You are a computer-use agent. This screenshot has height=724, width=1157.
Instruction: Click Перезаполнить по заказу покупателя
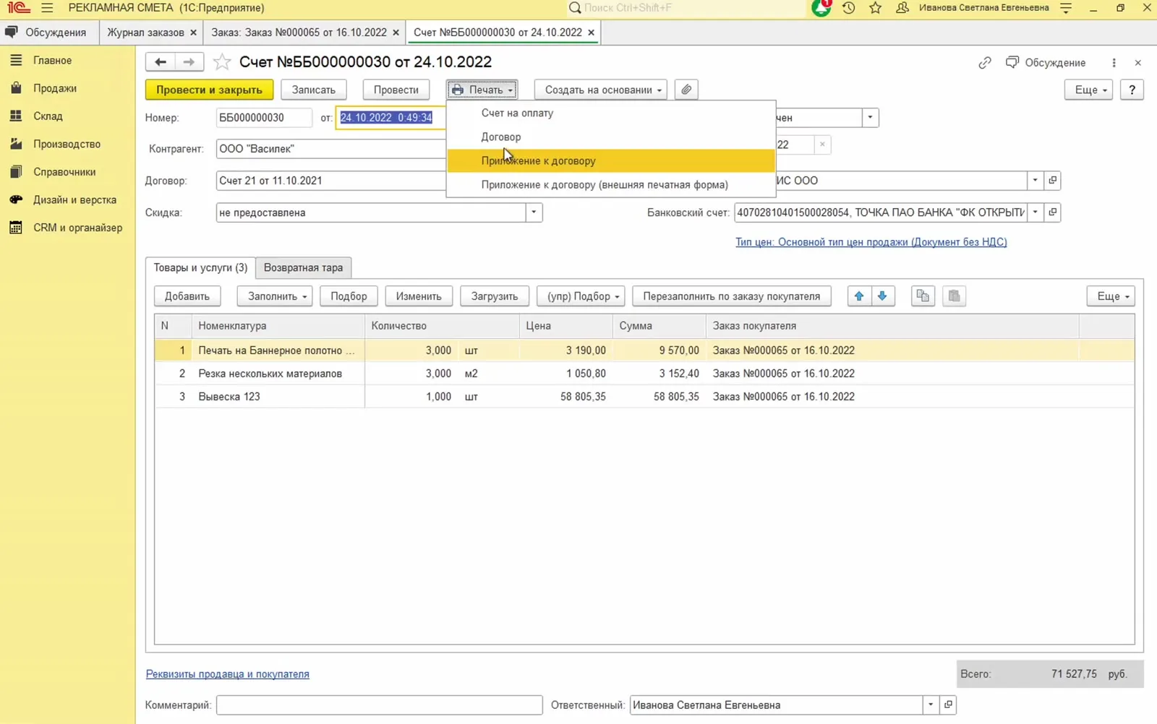pyautogui.click(x=731, y=296)
